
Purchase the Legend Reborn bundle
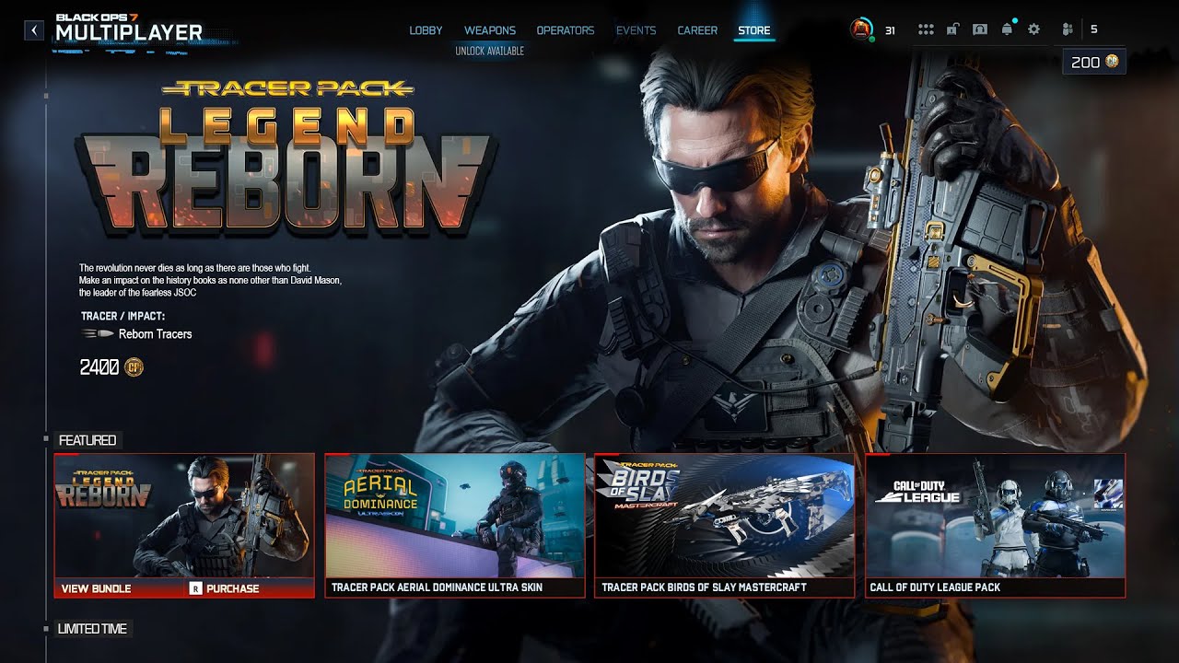[x=225, y=588]
